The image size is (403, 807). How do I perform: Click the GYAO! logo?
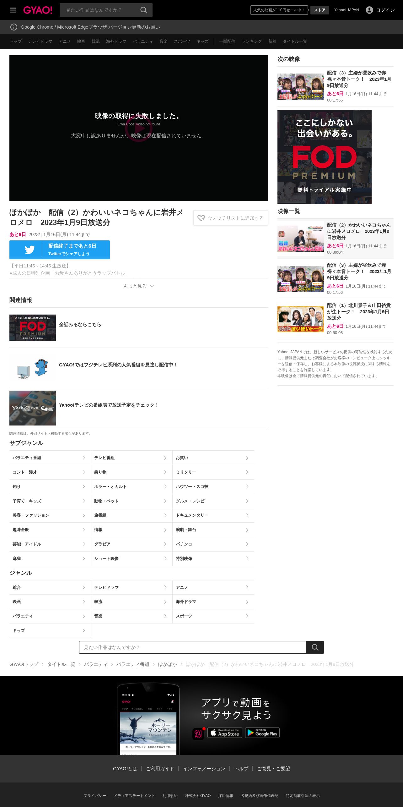38,10
